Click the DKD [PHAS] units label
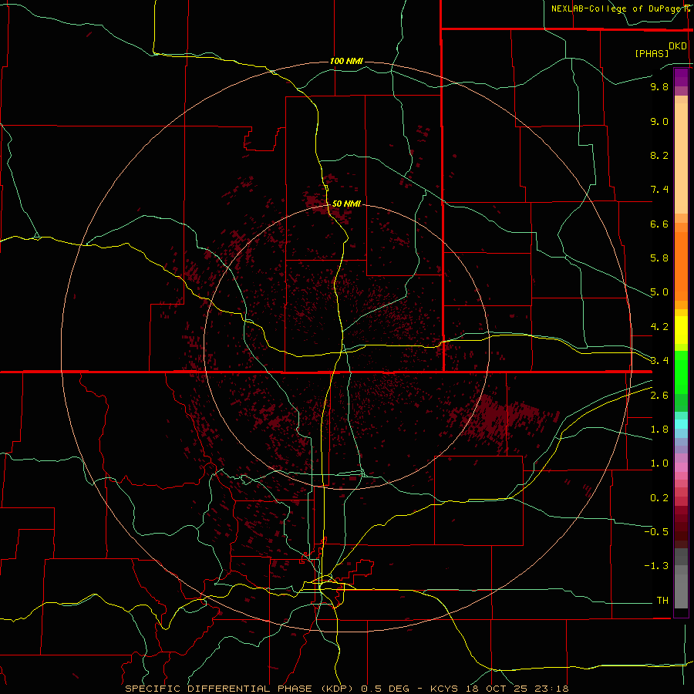 [x=660, y=49]
